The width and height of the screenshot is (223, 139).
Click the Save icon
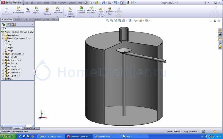click(103, 3)
